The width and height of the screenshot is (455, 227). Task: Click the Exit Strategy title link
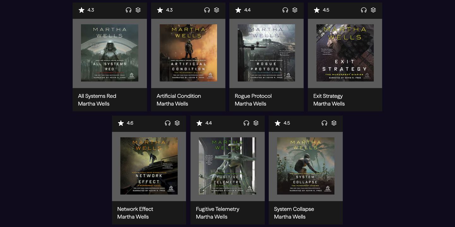tap(328, 96)
